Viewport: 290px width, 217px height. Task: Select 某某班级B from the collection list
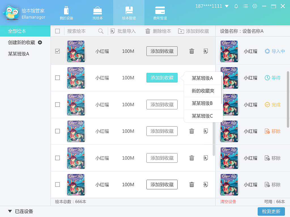point(203,103)
